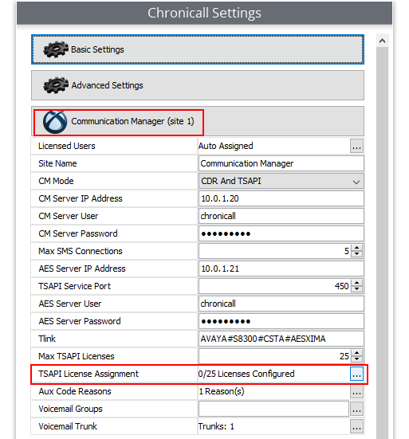The image size is (409, 439).
Task: Edit the Tlink field
Action: 281,339
